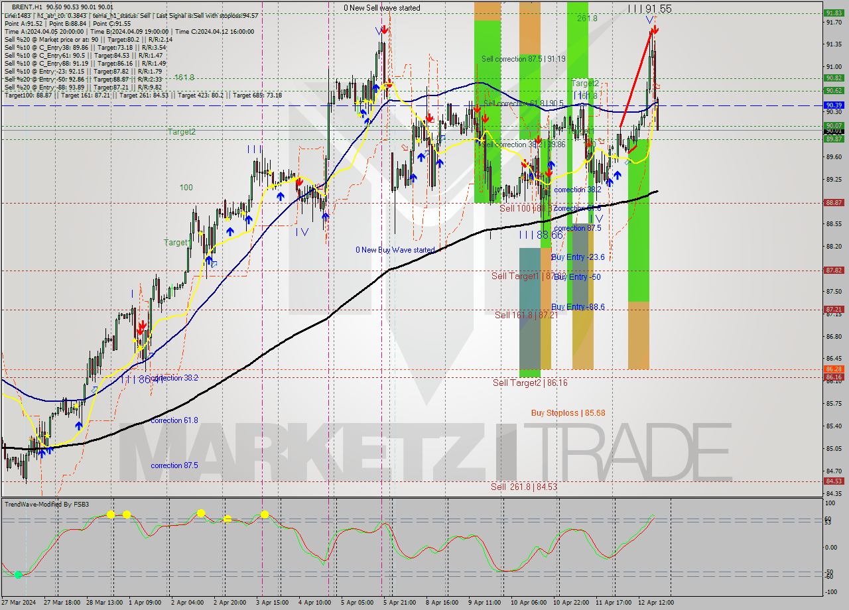
Task: Click the green '100' Fibonacci label
Action: 186,188
